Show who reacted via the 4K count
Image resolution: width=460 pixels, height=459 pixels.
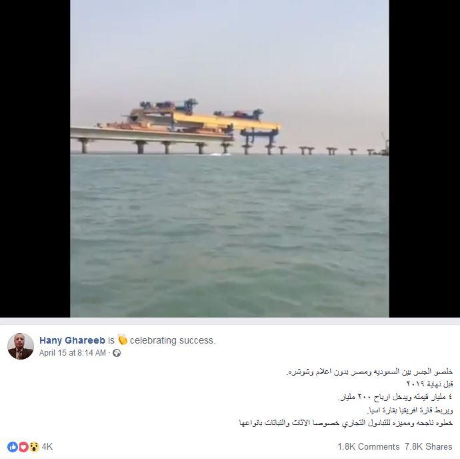tap(47, 447)
